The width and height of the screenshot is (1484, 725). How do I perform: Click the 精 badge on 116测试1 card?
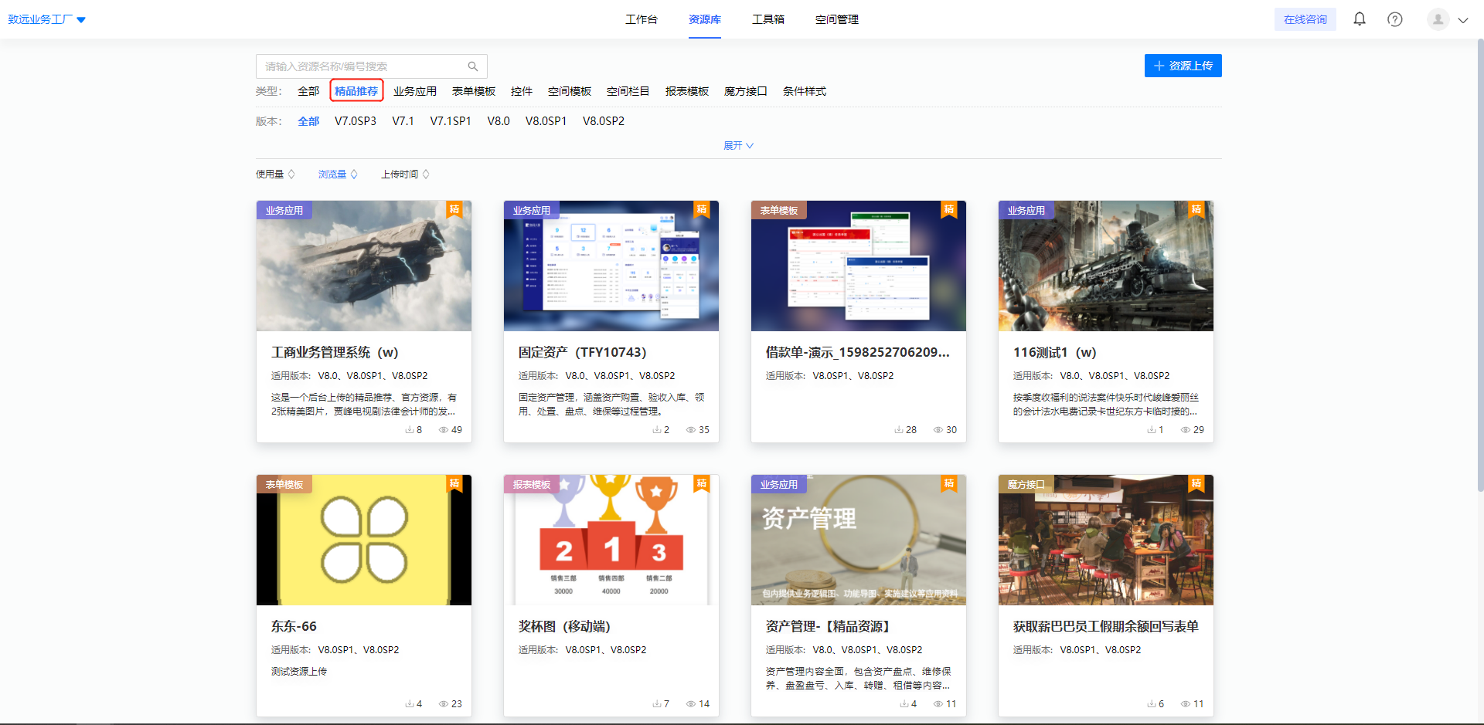pos(1196,209)
